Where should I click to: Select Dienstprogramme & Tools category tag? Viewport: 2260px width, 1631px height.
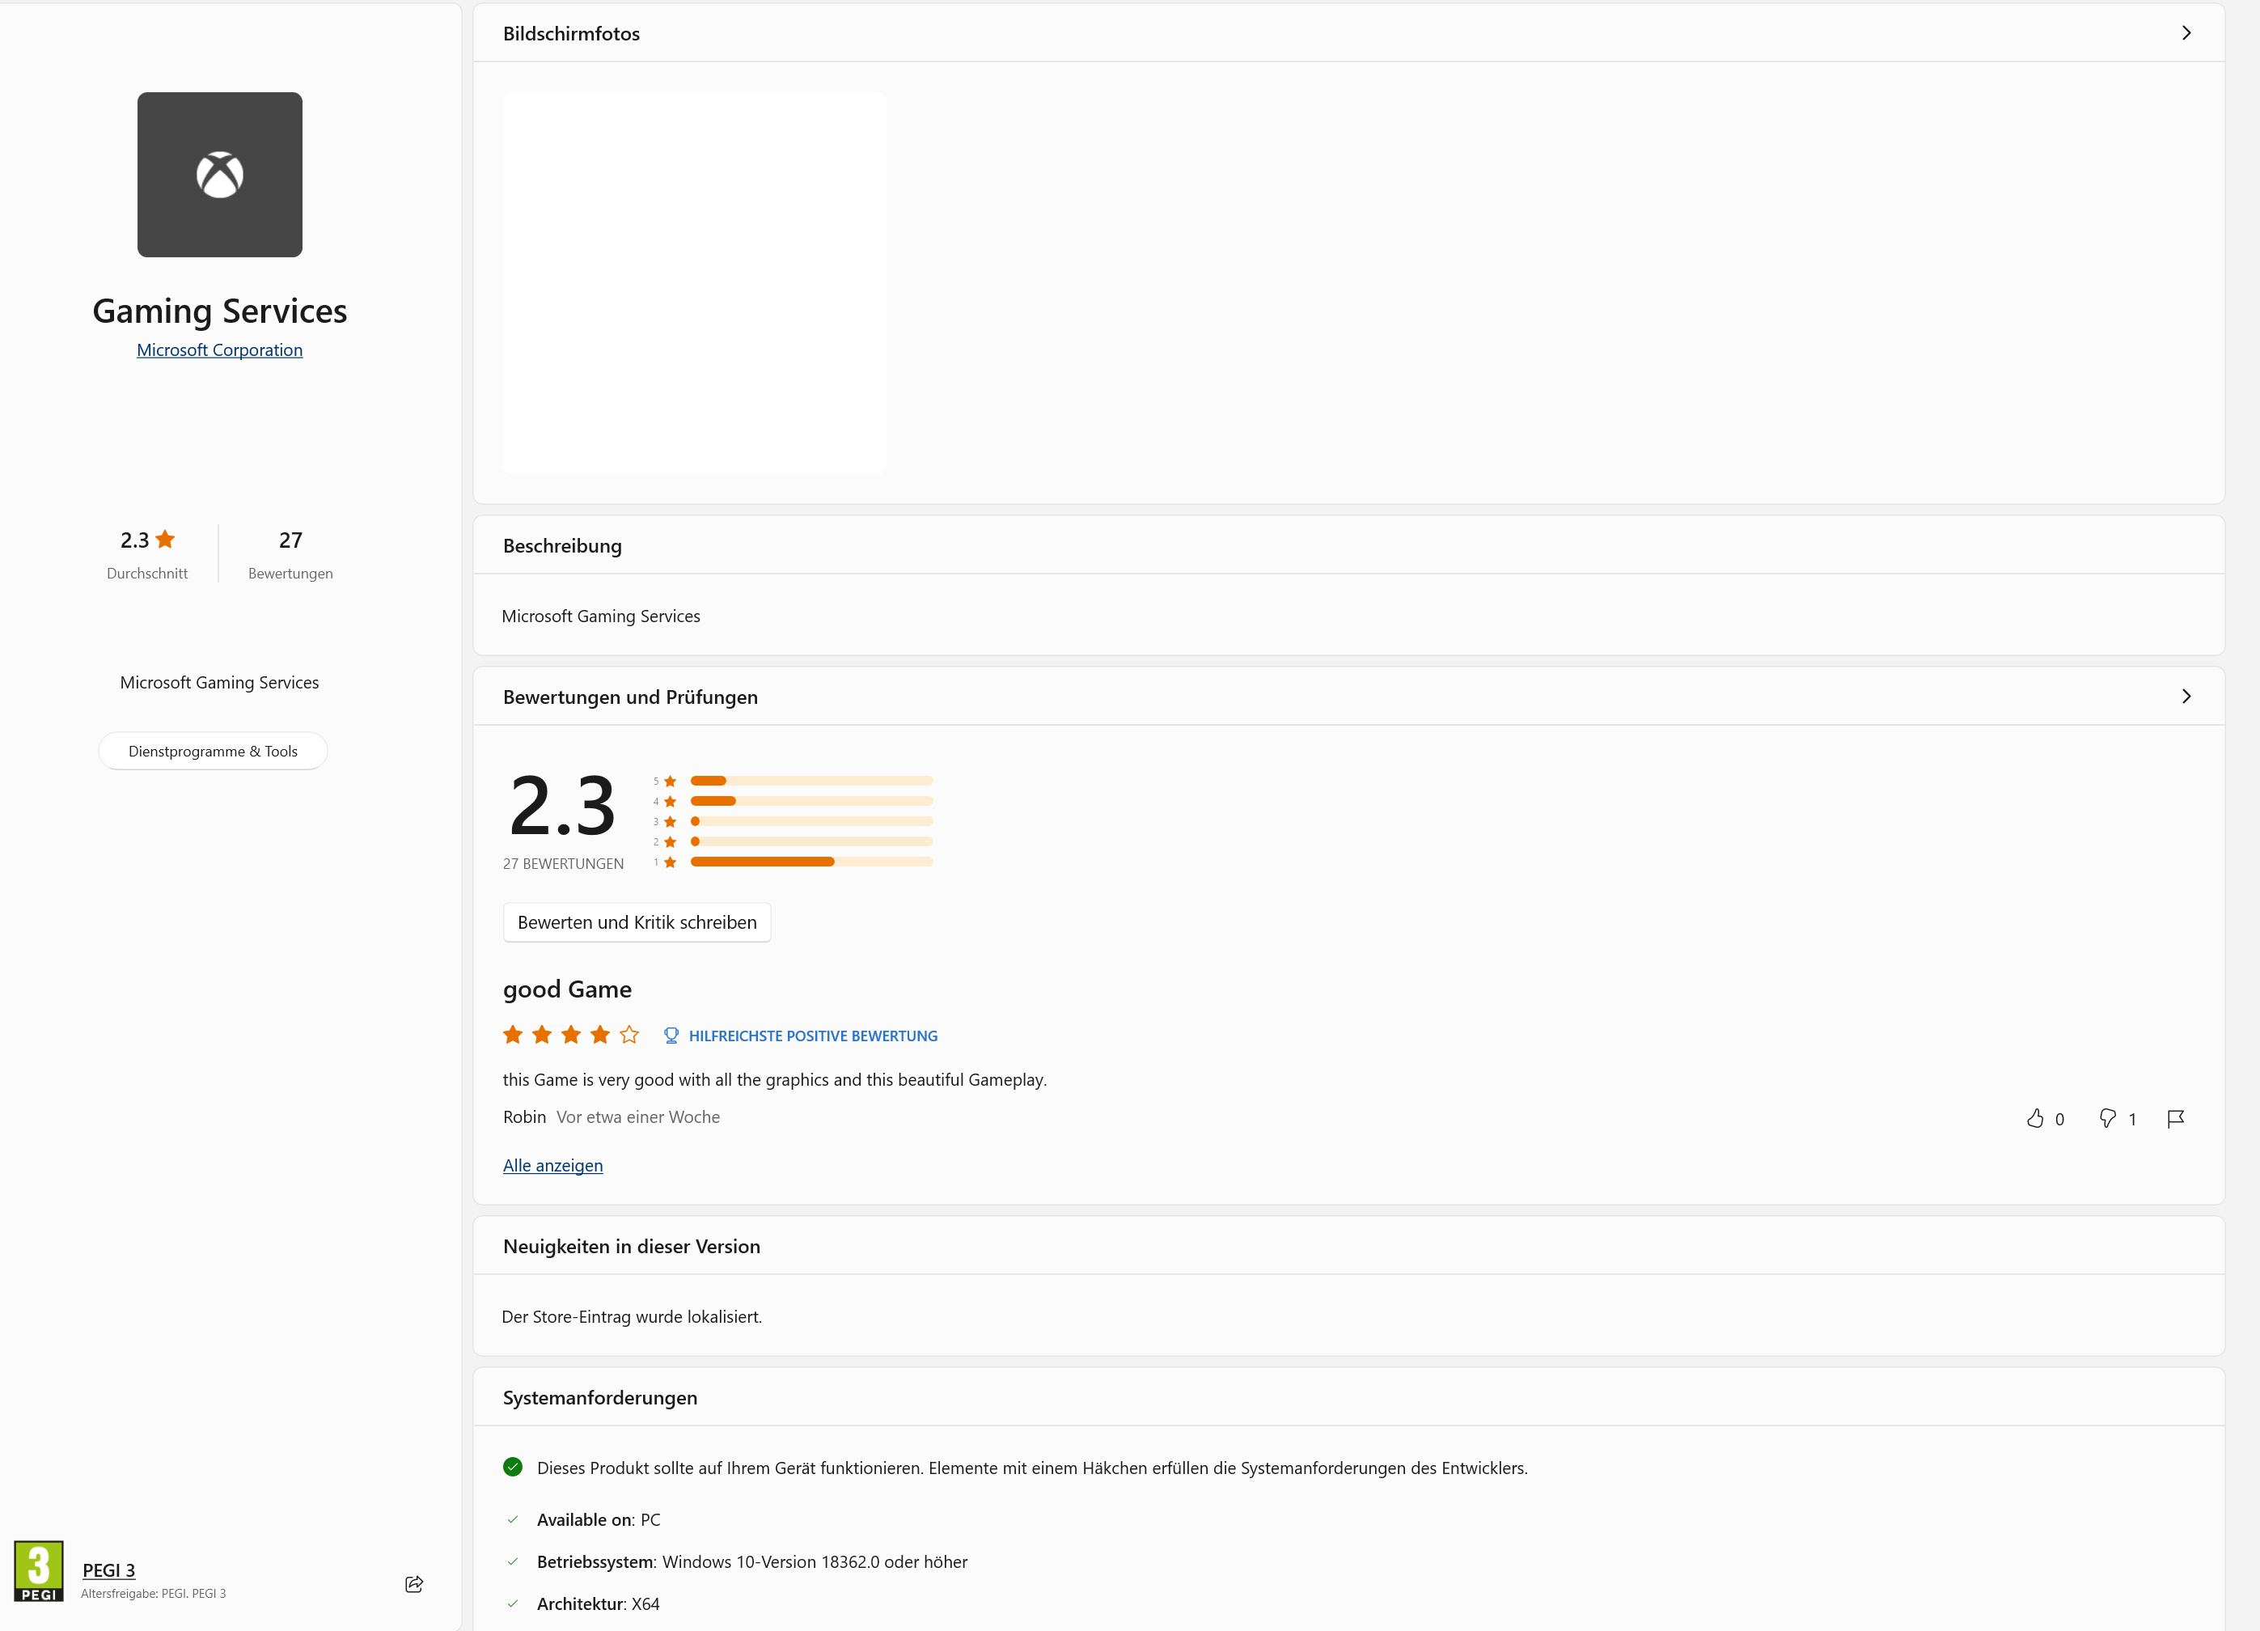212,752
